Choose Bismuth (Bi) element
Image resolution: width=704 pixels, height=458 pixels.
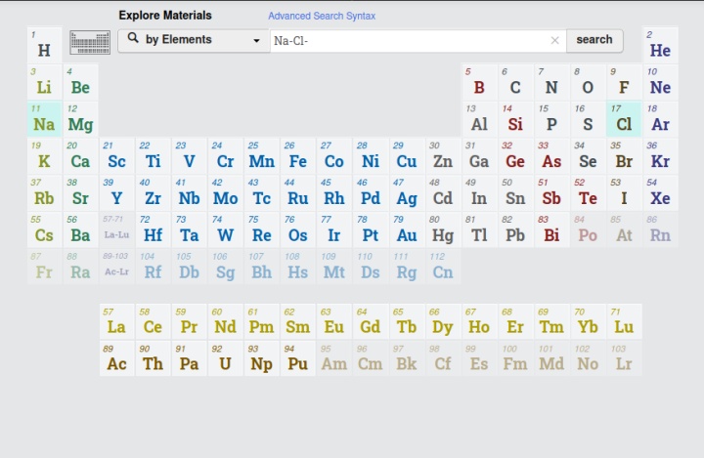pyautogui.click(x=551, y=230)
